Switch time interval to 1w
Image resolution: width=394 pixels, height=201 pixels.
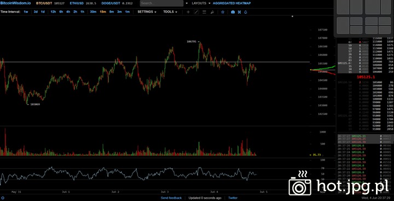[26, 12]
